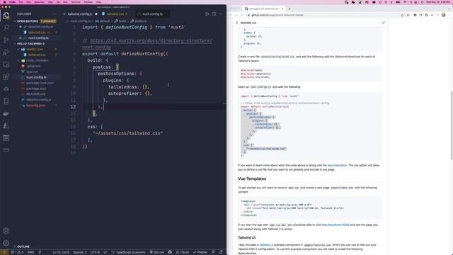
Task: Open .gitignore in the file tree
Action: 33,66
